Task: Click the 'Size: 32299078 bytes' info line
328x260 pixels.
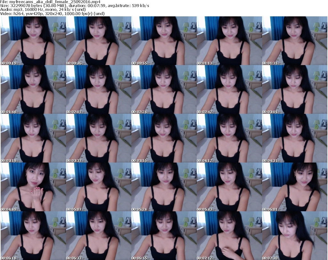Action: tap(74, 6)
